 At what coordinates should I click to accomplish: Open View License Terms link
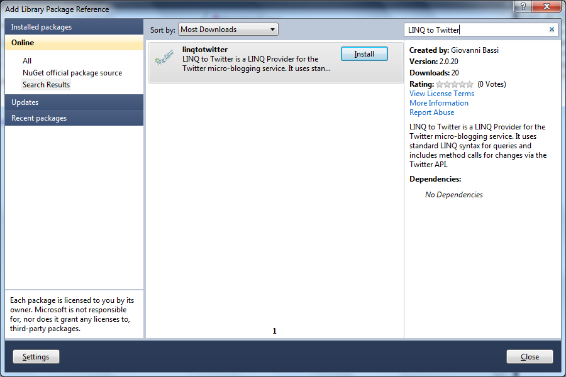click(x=441, y=94)
